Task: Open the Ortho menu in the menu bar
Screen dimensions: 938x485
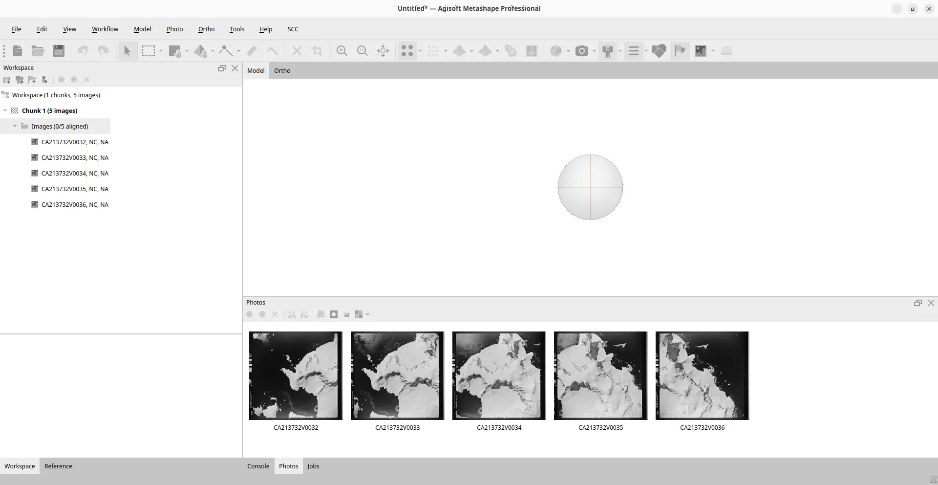Action: point(206,29)
